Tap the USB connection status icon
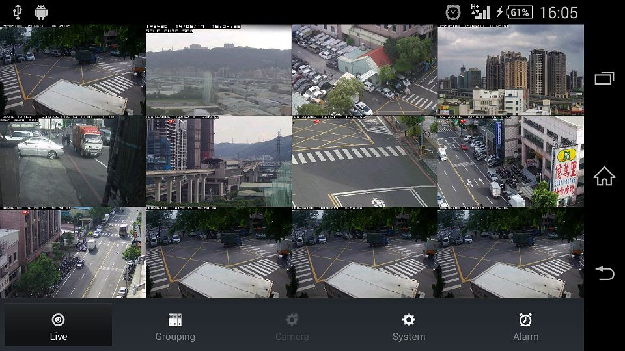625x351 pixels. click(x=18, y=12)
